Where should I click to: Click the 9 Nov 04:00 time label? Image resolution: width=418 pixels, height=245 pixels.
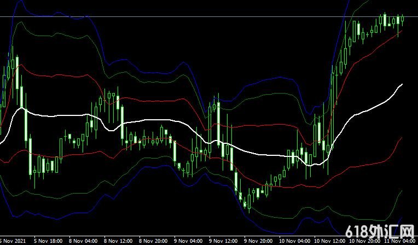pyautogui.click(x=188, y=241)
